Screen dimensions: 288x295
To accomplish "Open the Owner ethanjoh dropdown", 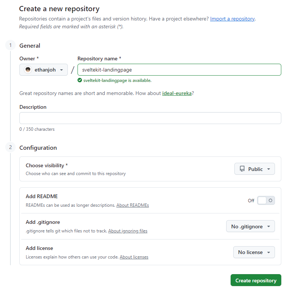I will pos(44,70).
